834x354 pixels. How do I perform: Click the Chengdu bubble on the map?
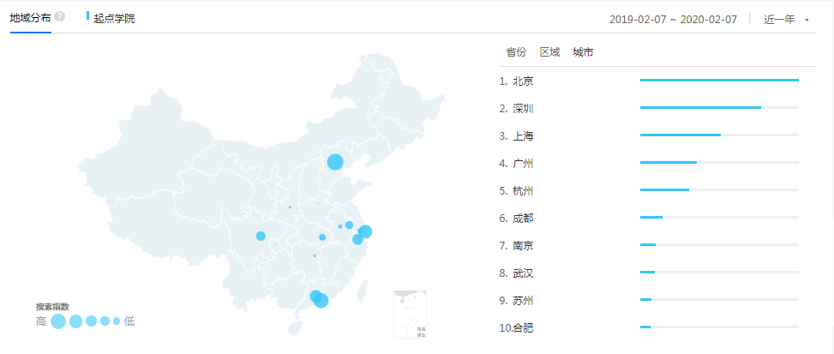click(261, 236)
